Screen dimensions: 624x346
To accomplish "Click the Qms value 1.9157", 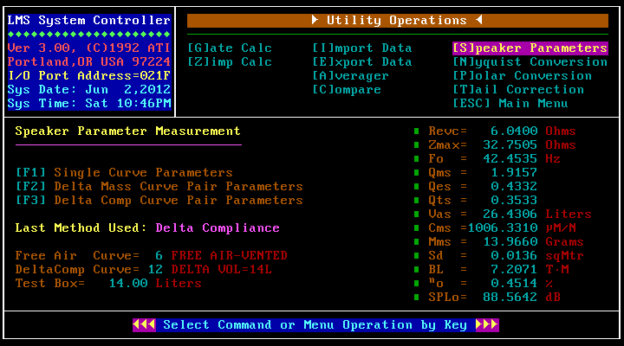I will [x=514, y=173].
